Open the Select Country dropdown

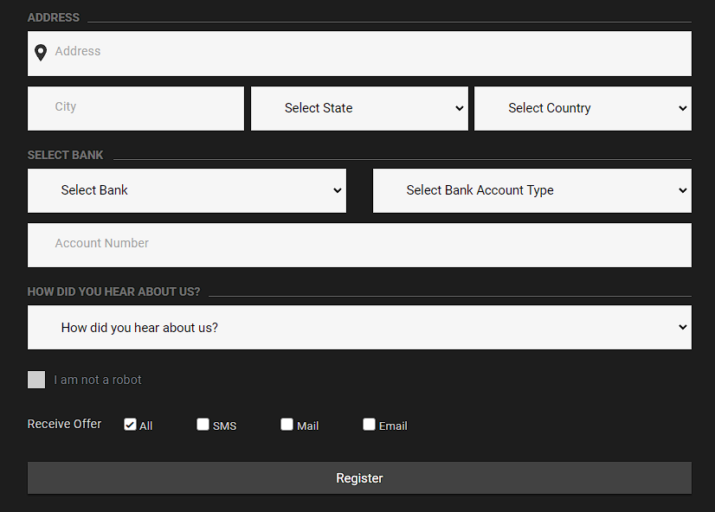coord(583,108)
